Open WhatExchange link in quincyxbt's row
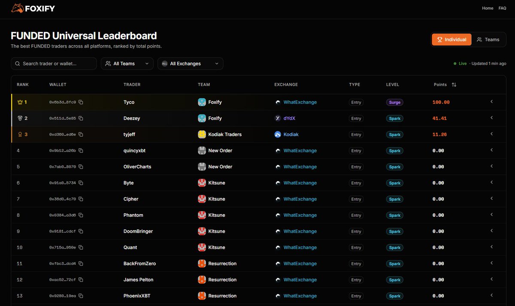This screenshot has height=306, width=515. point(300,151)
